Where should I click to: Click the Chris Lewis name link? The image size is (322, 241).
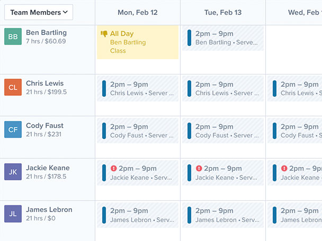(45, 83)
